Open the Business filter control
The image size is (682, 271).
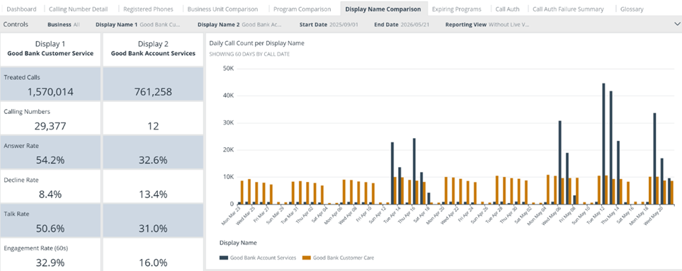[x=64, y=24]
